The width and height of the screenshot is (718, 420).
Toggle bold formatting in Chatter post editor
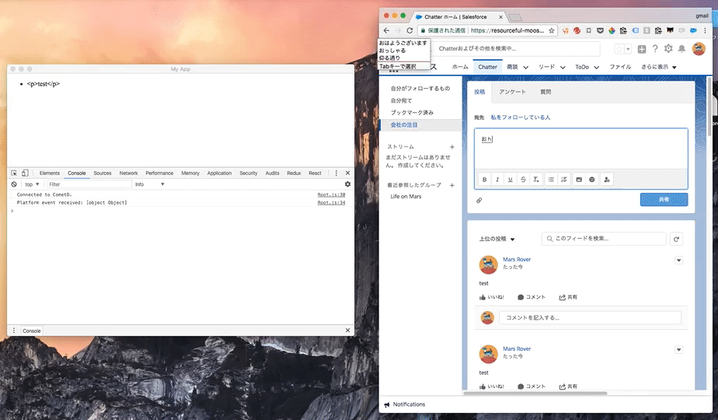click(484, 180)
